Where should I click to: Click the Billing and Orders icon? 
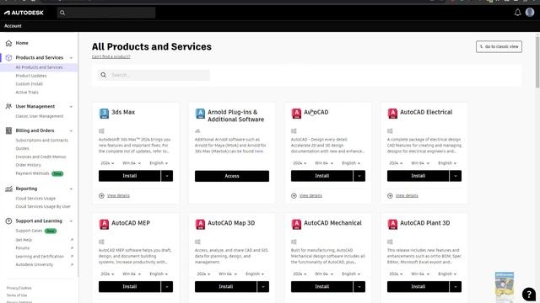[x=8, y=130]
